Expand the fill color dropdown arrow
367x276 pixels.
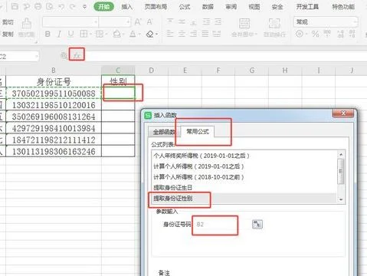point(123,34)
